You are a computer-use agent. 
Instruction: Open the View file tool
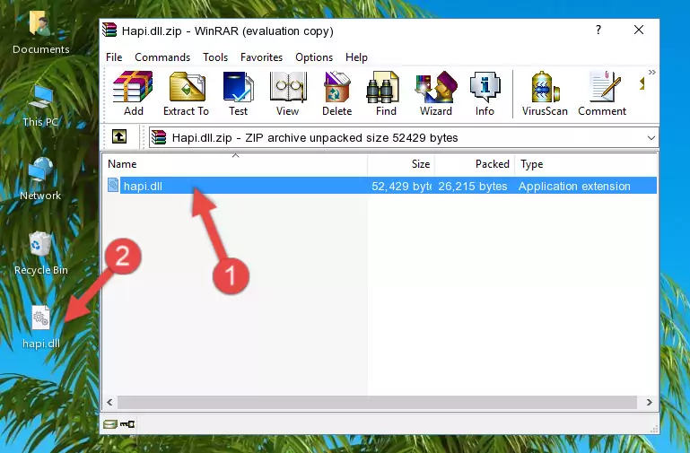(288, 93)
